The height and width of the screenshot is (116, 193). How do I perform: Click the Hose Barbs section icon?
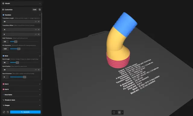3,95
